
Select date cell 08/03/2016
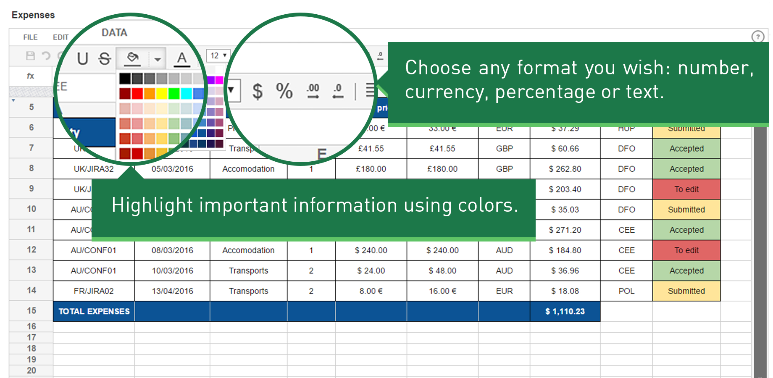[172, 250]
